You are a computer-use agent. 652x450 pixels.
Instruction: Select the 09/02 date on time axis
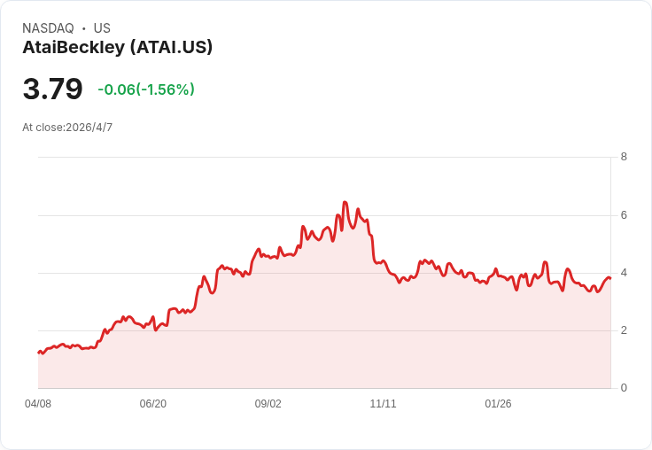click(268, 404)
